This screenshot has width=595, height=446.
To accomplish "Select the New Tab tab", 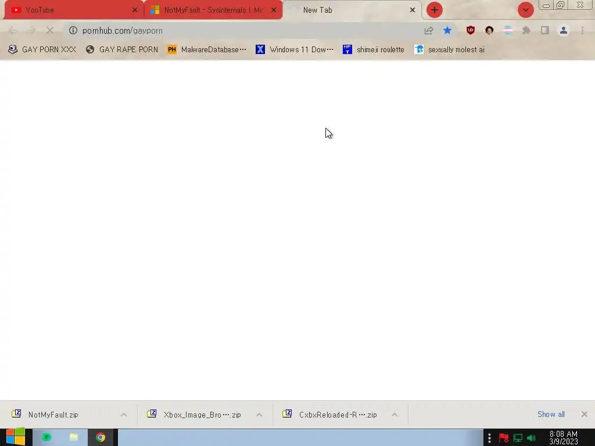I will click(352, 10).
